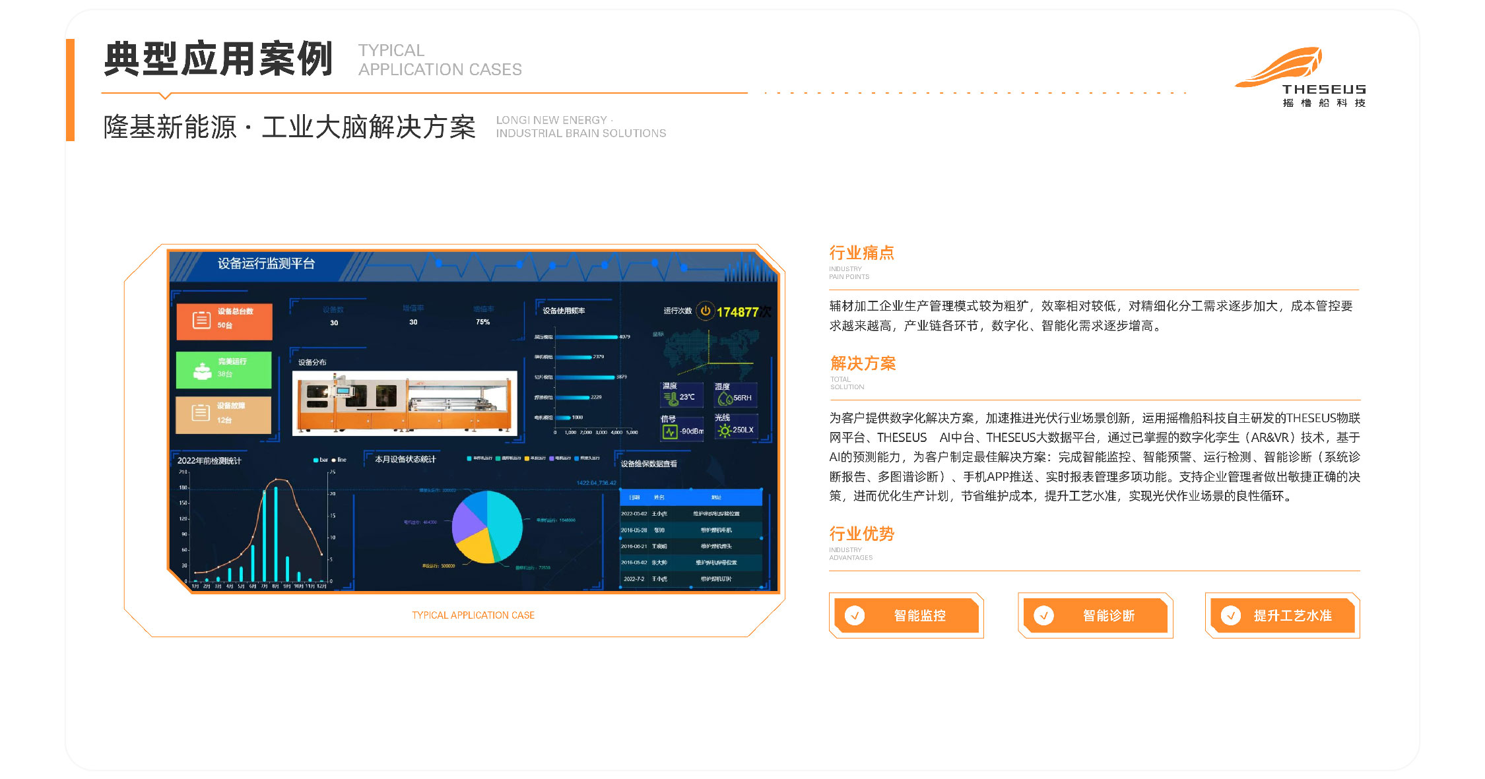The image size is (1485, 779).
Task: Toggle the line legend in 2022年前检测统计
Action: [x=339, y=460]
